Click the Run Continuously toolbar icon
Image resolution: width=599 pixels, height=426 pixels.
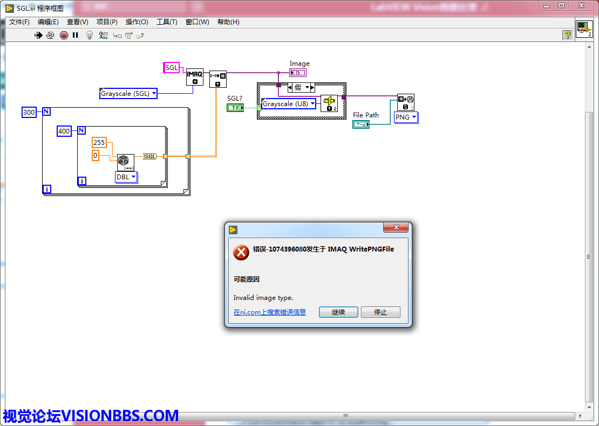coord(50,35)
